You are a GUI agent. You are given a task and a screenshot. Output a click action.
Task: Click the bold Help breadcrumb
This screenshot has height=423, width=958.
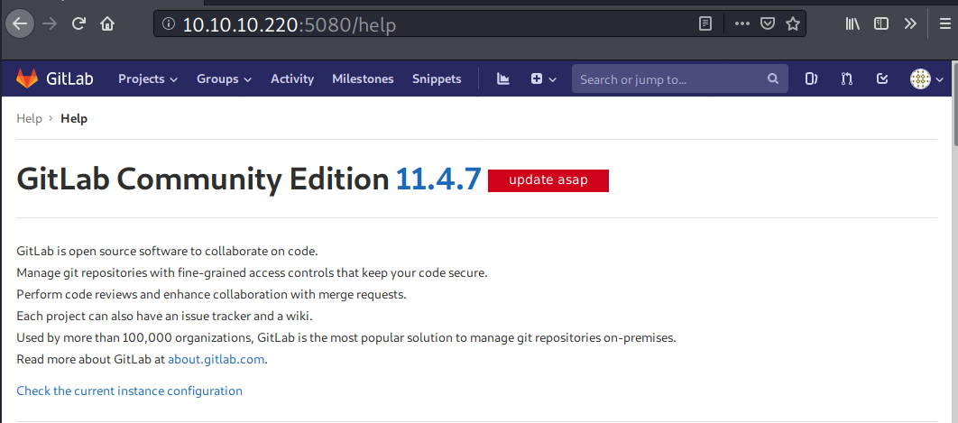74,118
